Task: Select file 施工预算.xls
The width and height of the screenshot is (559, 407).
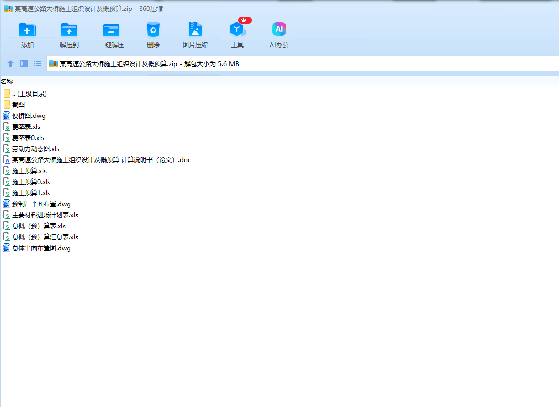Action: click(25, 171)
